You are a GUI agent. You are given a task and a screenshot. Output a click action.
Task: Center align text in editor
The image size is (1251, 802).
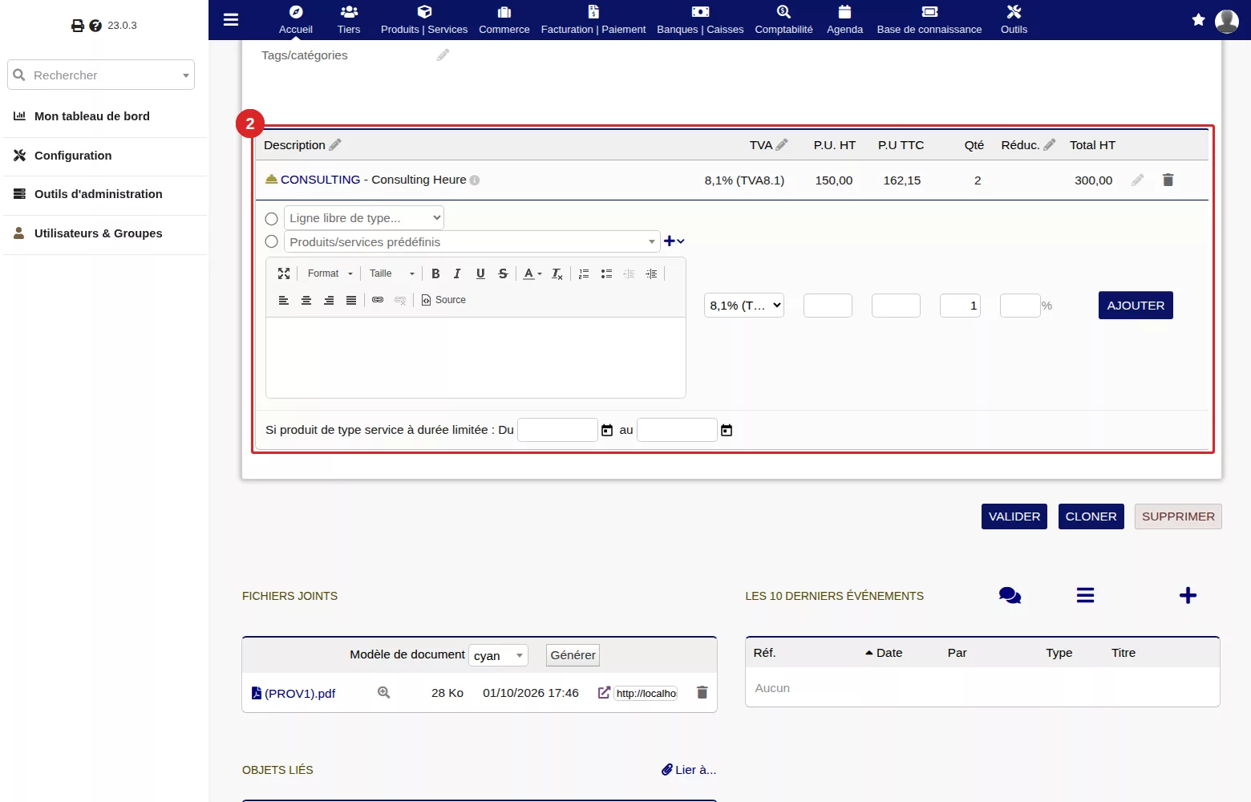tap(306, 300)
